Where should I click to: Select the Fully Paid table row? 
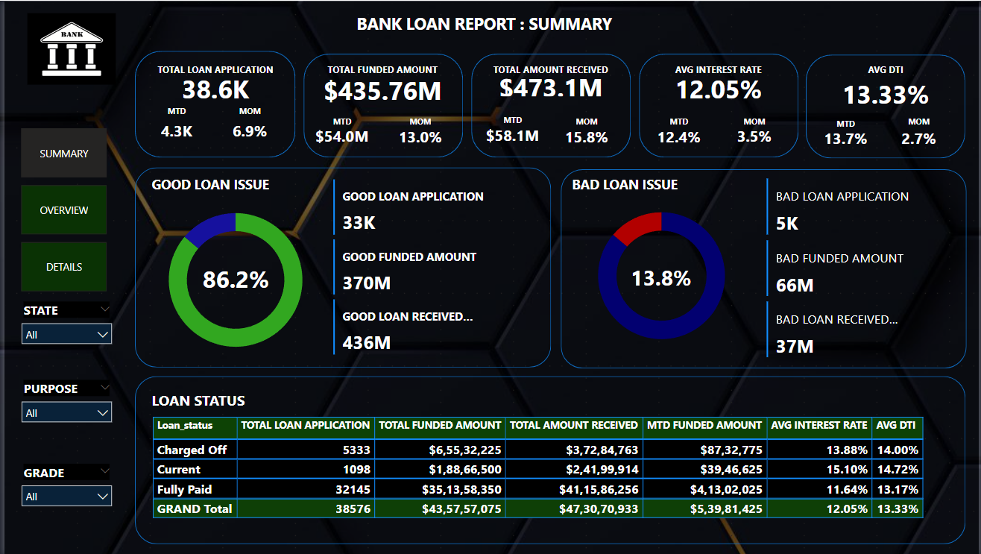(x=184, y=490)
